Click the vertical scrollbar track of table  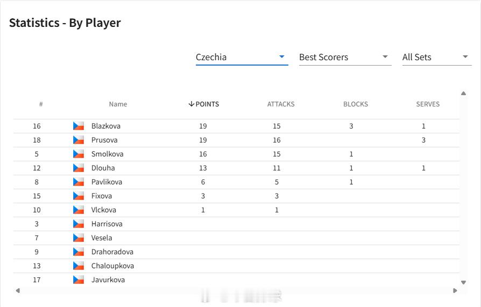click(464, 188)
